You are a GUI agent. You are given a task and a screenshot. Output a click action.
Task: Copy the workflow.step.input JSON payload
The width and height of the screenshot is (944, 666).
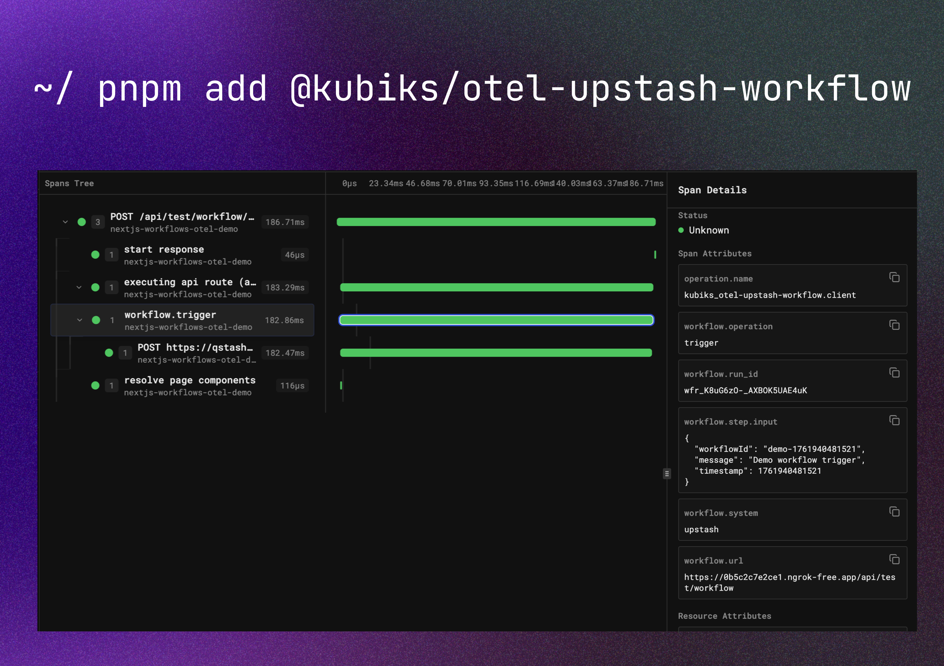tap(895, 420)
